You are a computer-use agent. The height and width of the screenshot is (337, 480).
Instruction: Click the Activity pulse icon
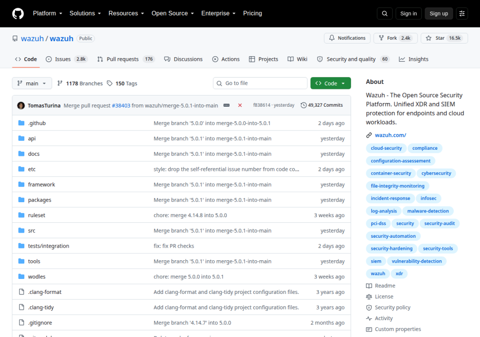(x=369, y=318)
